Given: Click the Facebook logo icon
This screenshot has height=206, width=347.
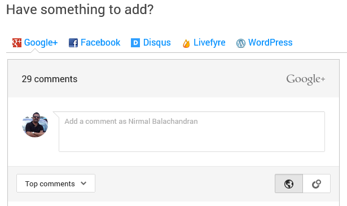Looking at the screenshot, I should click(73, 43).
